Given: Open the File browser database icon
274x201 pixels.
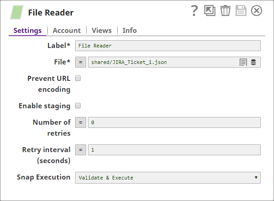Looking at the screenshot, I should 253,62.
